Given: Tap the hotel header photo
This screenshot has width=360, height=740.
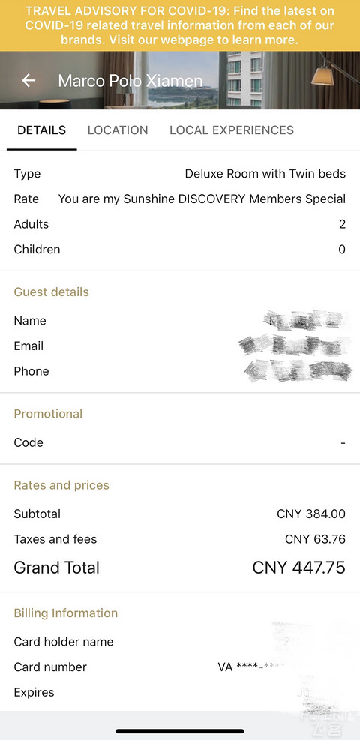Looking at the screenshot, I should (180, 80).
